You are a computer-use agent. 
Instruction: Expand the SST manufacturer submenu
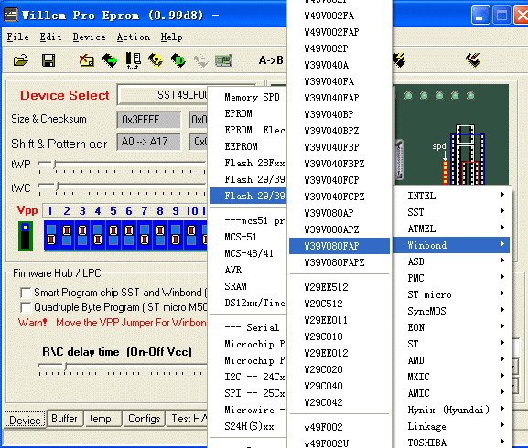(x=452, y=212)
